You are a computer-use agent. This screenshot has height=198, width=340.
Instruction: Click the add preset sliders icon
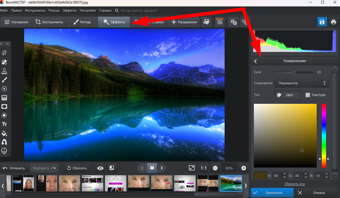coord(233,22)
